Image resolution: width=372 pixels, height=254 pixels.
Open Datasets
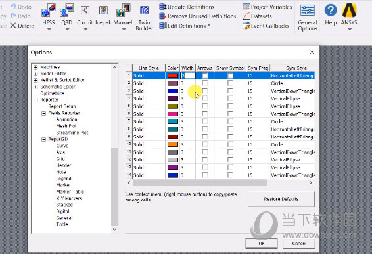(257, 16)
